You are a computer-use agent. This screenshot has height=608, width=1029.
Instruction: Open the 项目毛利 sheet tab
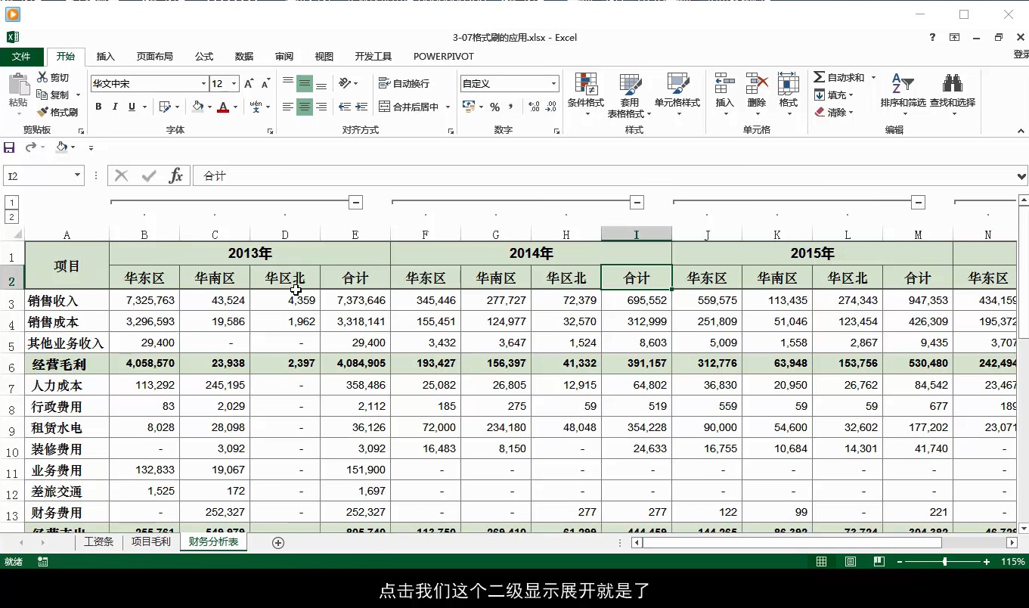coord(151,541)
